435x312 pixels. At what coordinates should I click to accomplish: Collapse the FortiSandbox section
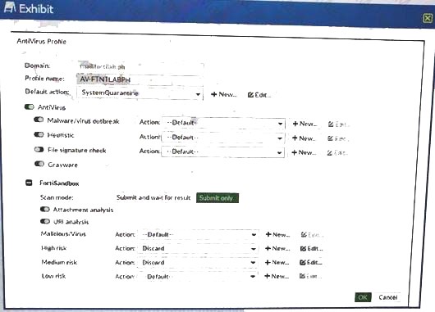click(29, 183)
